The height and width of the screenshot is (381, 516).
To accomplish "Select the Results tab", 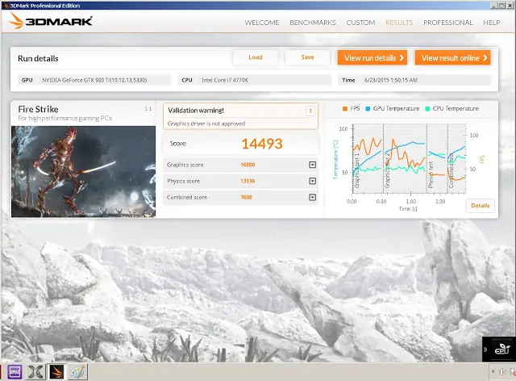I will [399, 23].
